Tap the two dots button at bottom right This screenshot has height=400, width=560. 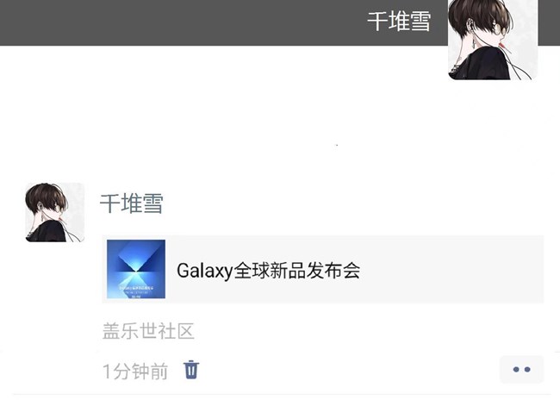[x=521, y=369]
